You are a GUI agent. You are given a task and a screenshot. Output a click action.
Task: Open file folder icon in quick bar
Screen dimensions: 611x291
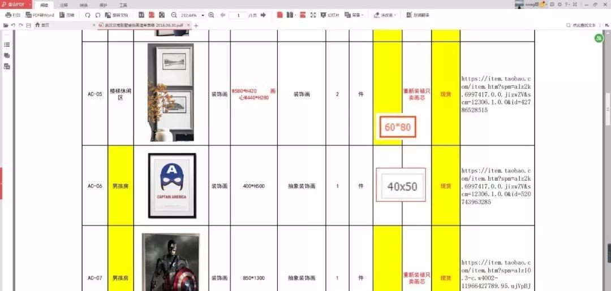[6, 25]
